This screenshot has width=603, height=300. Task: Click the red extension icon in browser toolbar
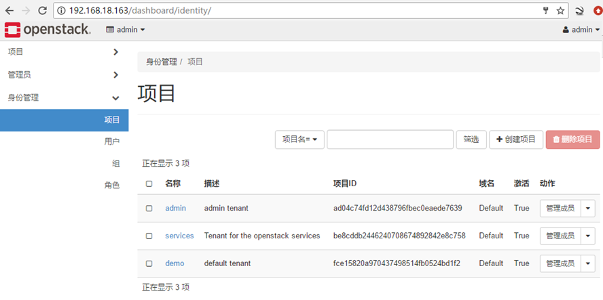[x=598, y=11]
